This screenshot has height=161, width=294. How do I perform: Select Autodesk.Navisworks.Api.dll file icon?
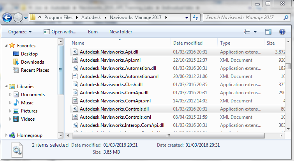tap(75, 52)
